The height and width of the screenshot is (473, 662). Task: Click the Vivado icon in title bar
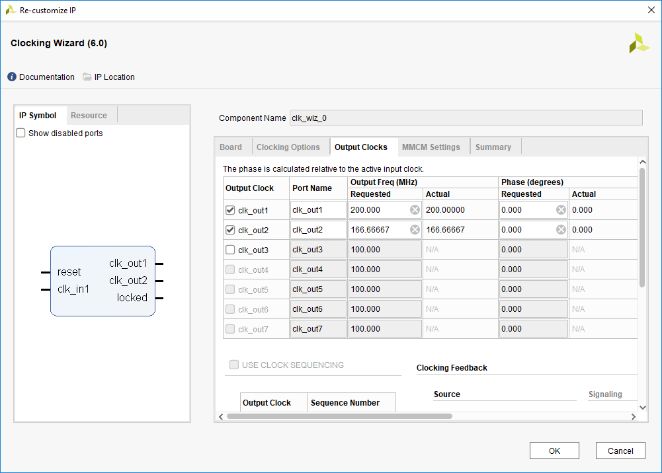(x=11, y=10)
